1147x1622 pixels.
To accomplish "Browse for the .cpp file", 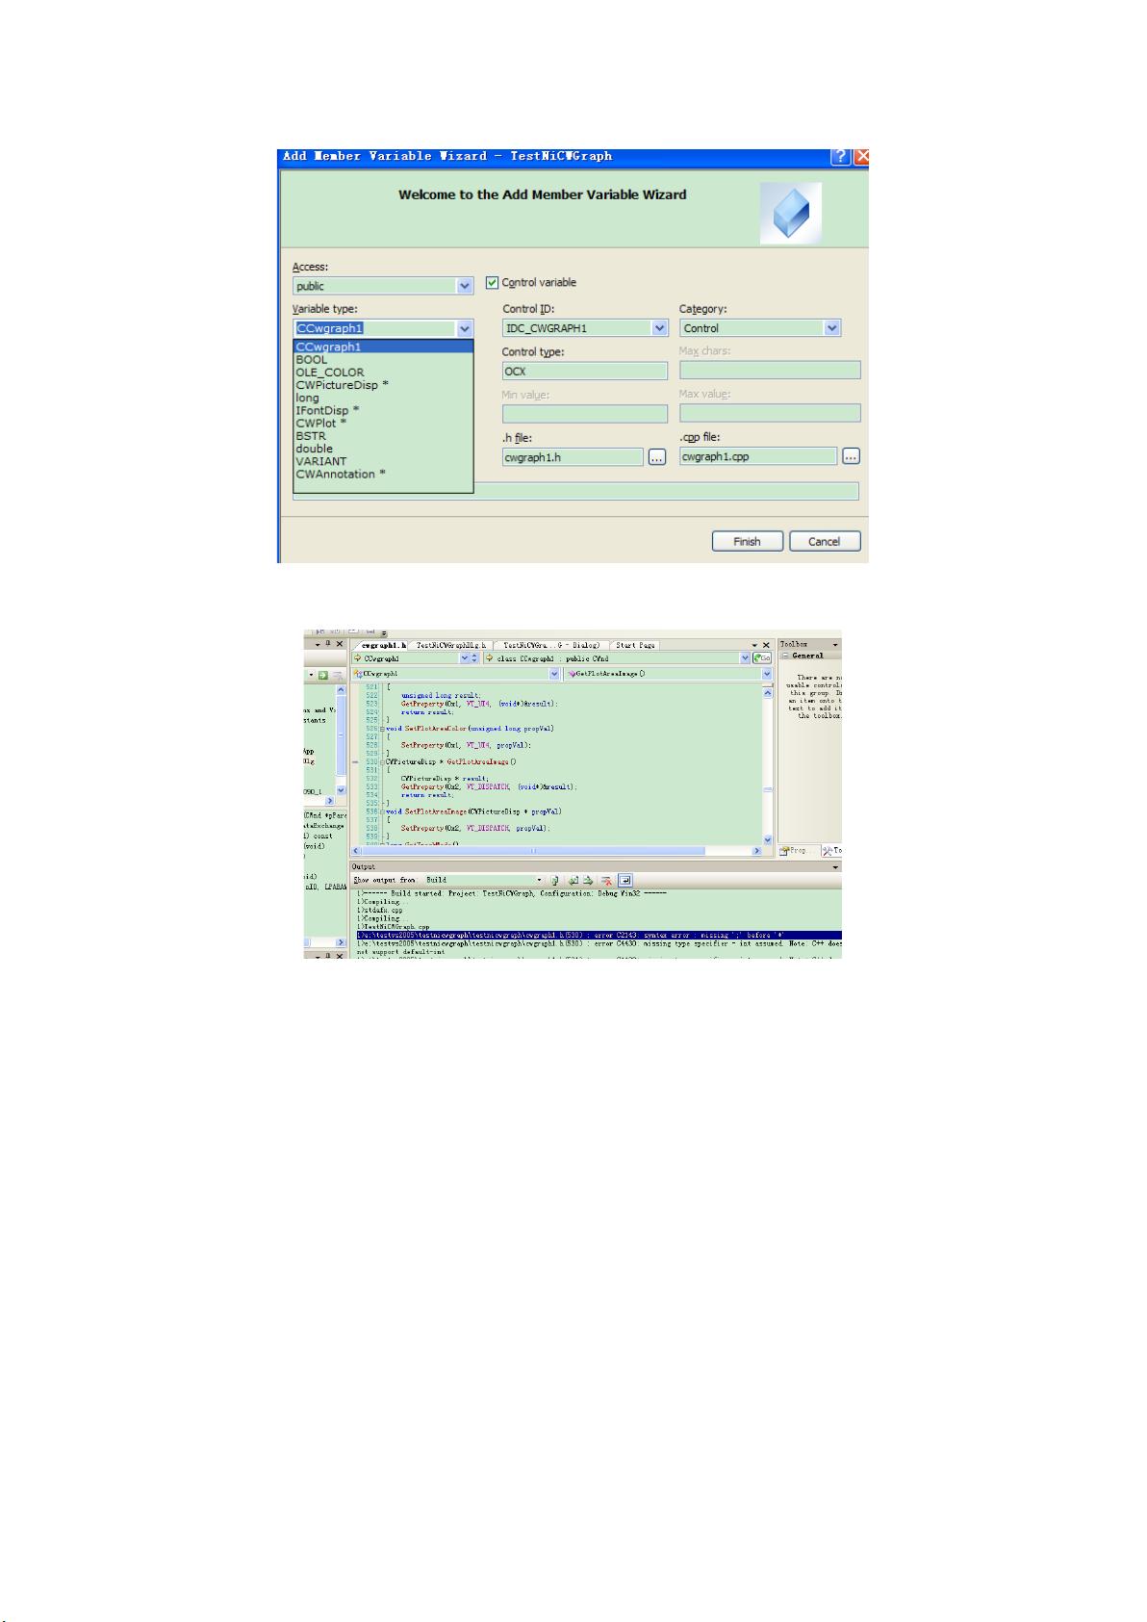I will pos(851,456).
